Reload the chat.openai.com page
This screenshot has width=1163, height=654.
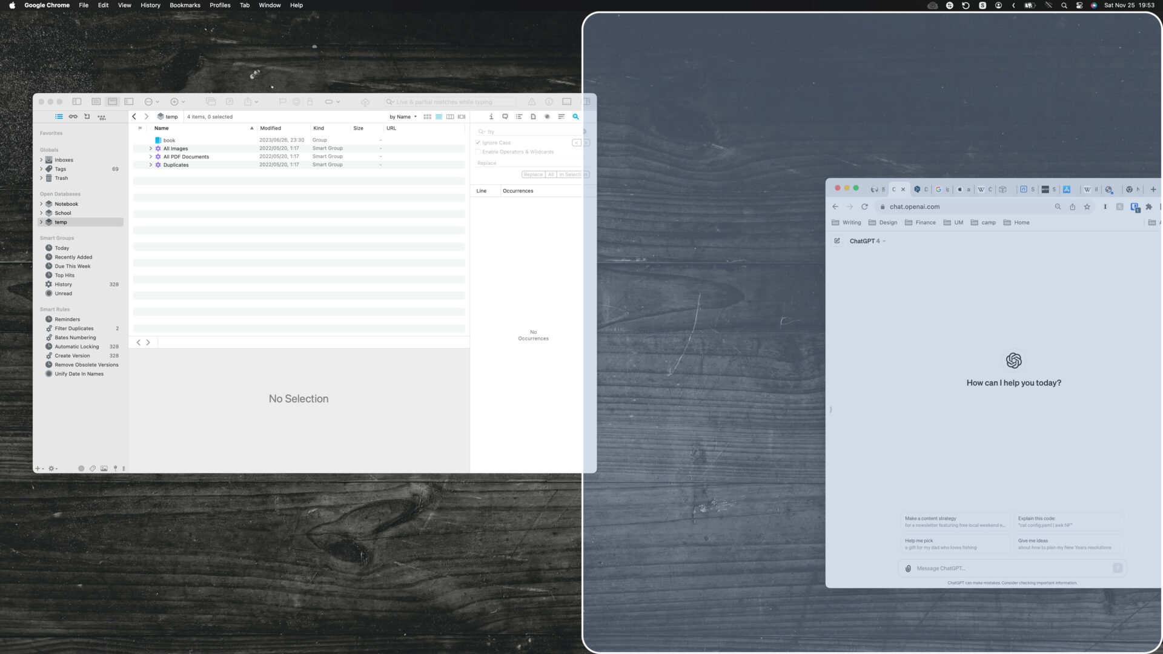pyautogui.click(x=864, y=207)
